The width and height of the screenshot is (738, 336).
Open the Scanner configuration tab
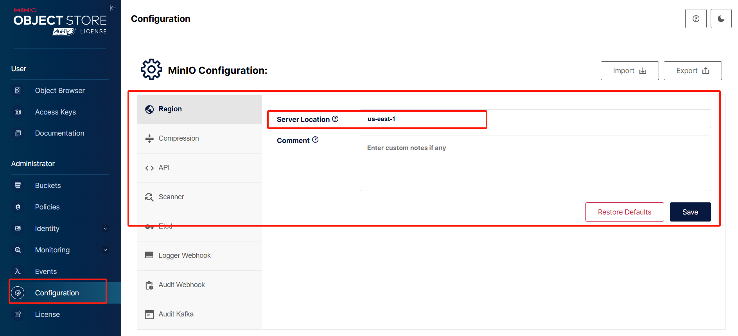click(x=171, y=197)
